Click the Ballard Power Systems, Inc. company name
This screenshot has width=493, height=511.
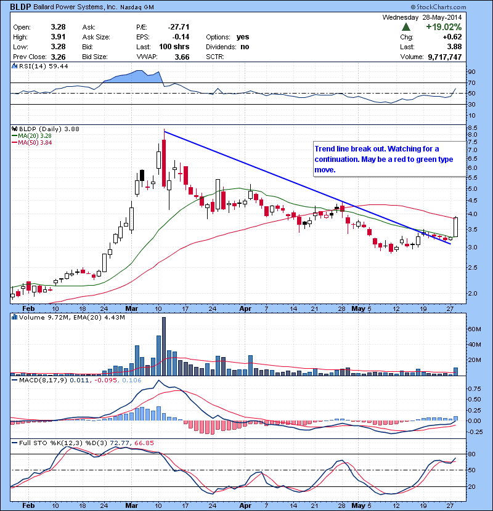(75, 7)
